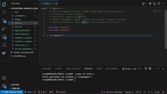Click forwarded ports status indicator
The height and width of the screenshot is (94, 167).
click(x=51, y=92)
